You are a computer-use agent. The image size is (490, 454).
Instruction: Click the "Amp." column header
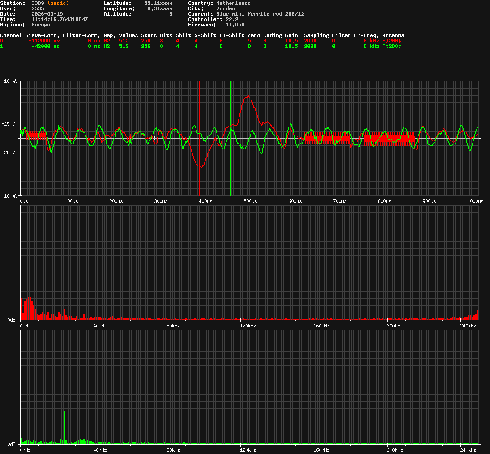pos(109,35)
